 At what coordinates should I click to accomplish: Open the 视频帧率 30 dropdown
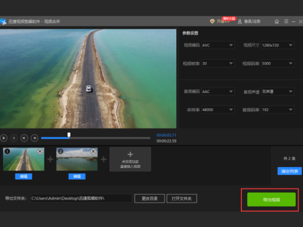218,64
